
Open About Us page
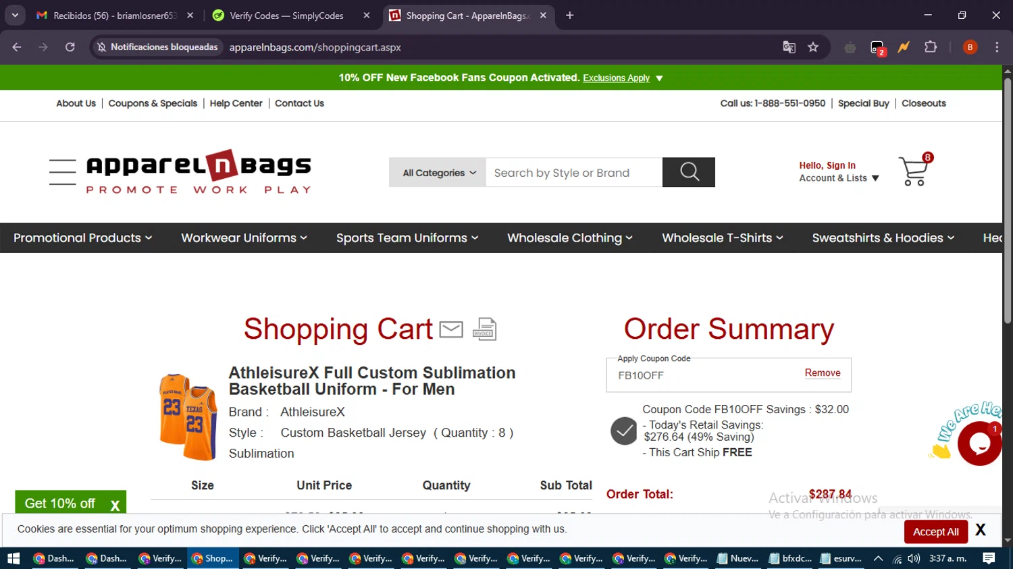[x=76, y=103]
